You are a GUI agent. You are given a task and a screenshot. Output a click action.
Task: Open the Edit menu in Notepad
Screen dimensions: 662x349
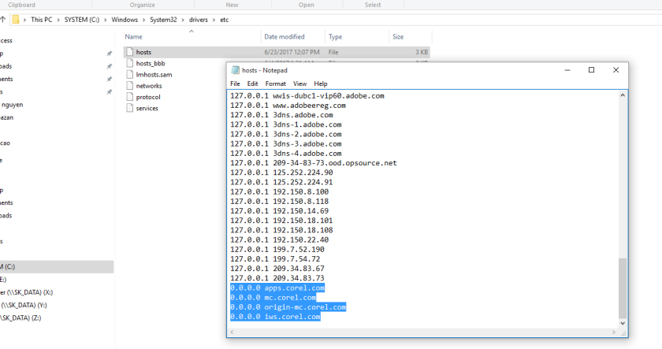click(x=252, y=84)
